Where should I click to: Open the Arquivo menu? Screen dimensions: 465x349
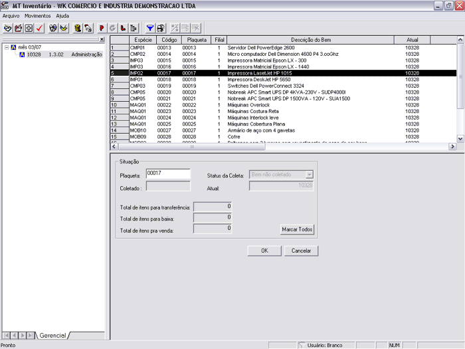[x=11, y=15]
